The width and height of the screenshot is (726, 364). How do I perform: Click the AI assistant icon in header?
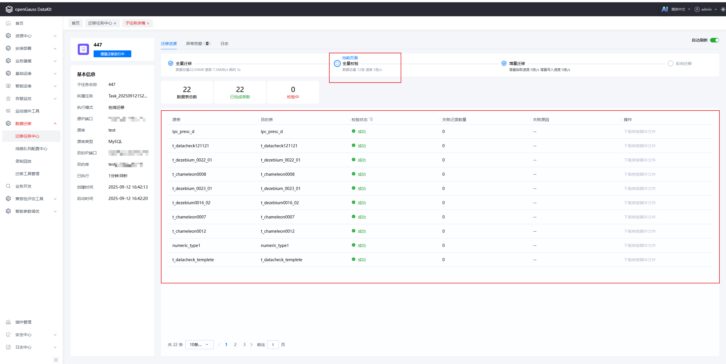(664, 9)
